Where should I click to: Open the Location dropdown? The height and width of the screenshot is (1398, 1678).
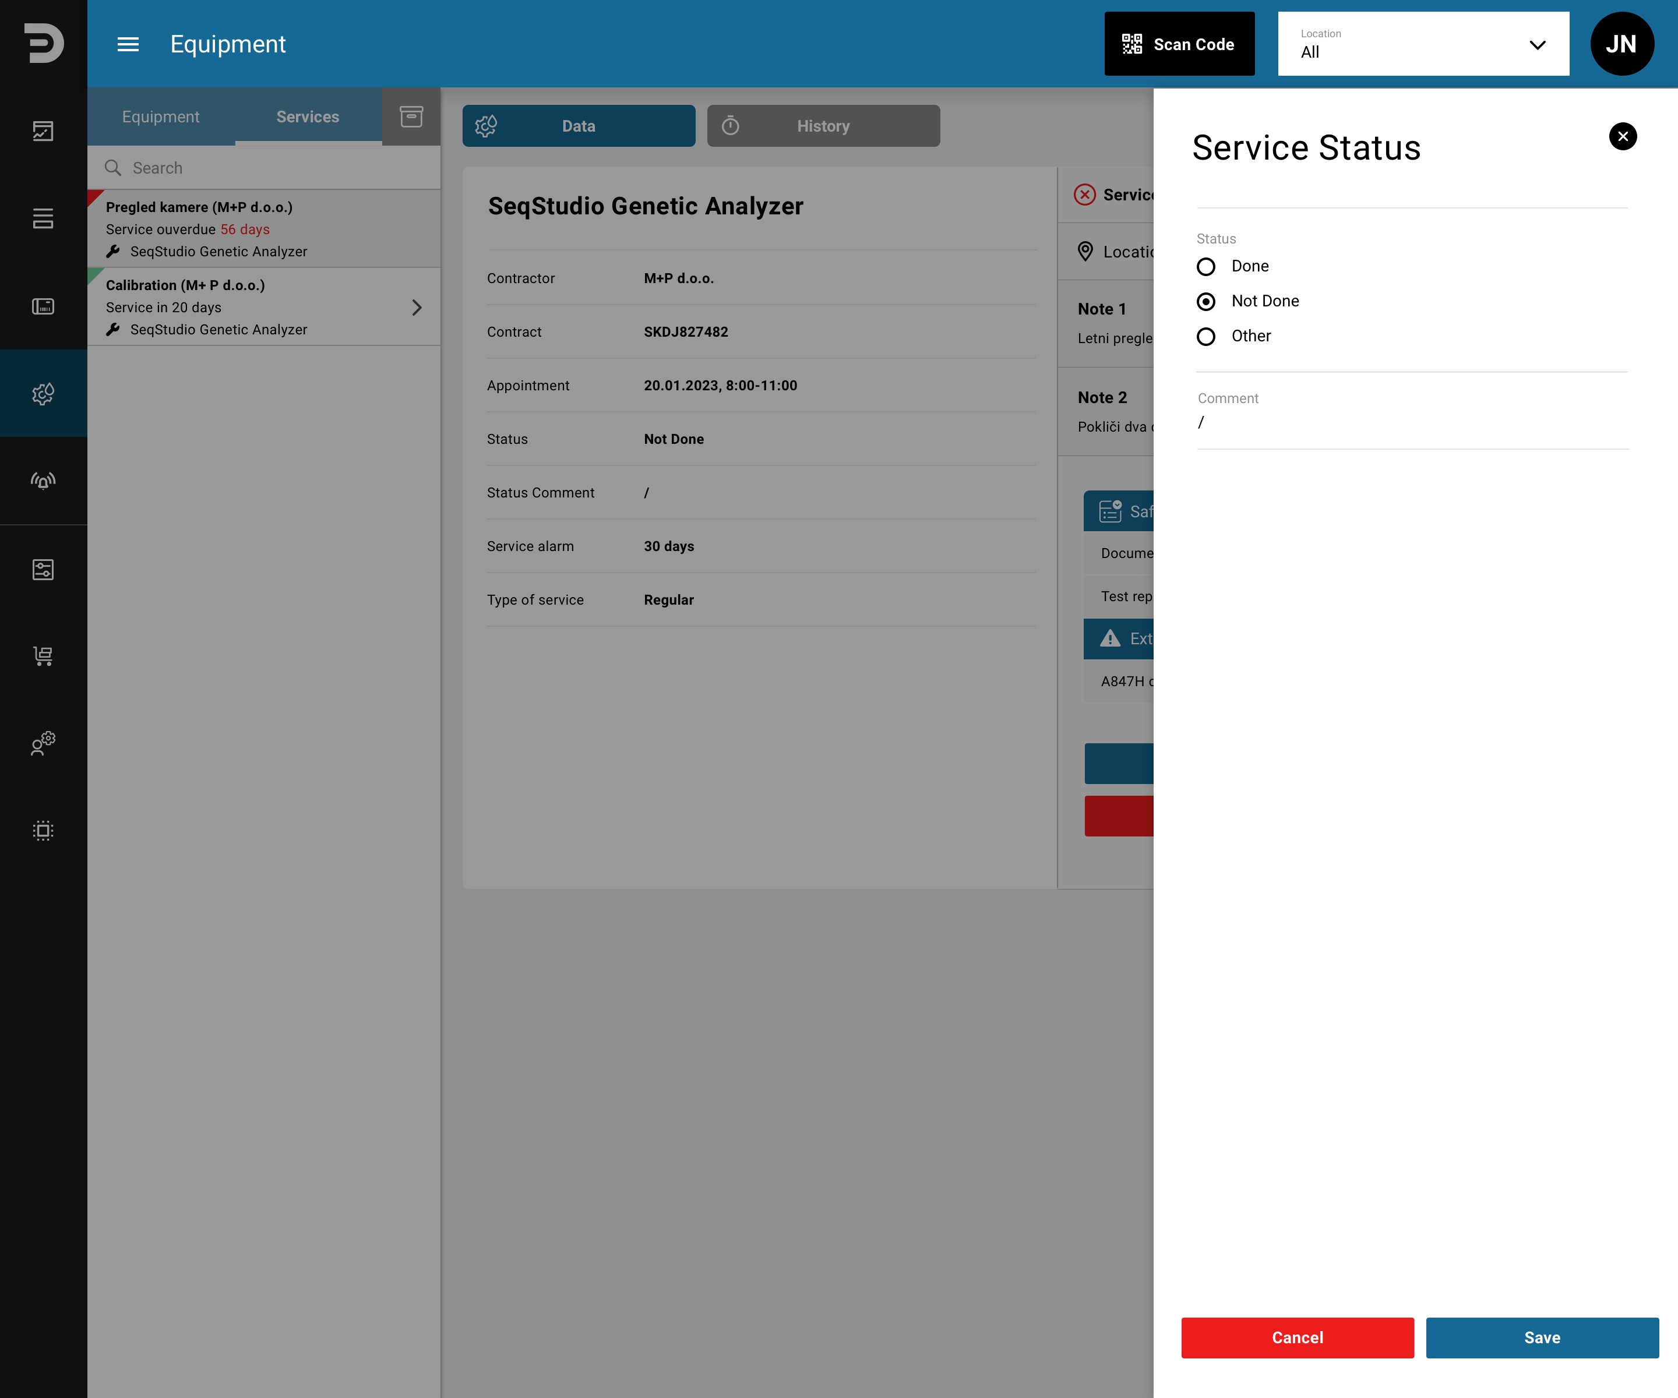coord(1423,44)
